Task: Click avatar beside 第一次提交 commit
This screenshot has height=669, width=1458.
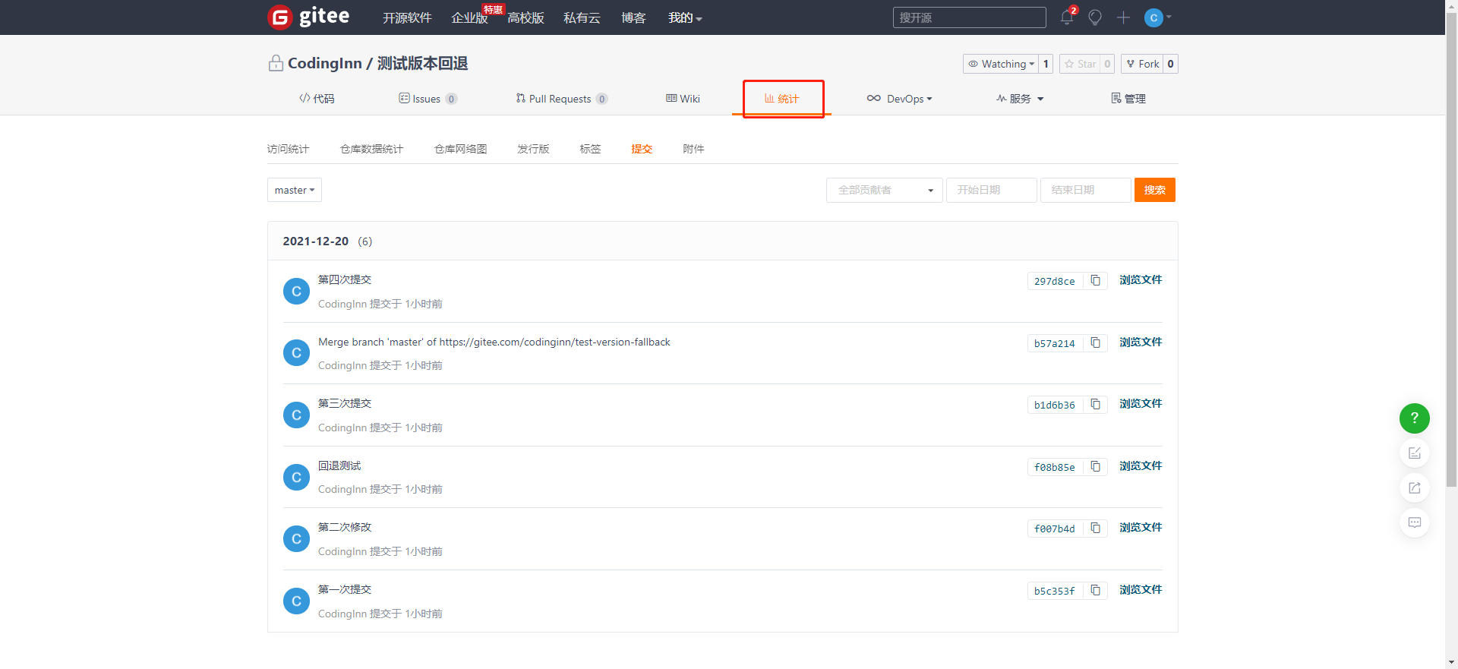Action: click(296, 601)
